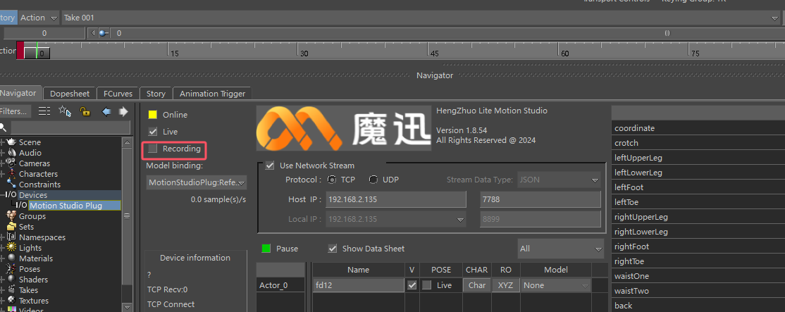Click the Lights icon in the tree
Viewport: 785px width, 312px height.
11,248
